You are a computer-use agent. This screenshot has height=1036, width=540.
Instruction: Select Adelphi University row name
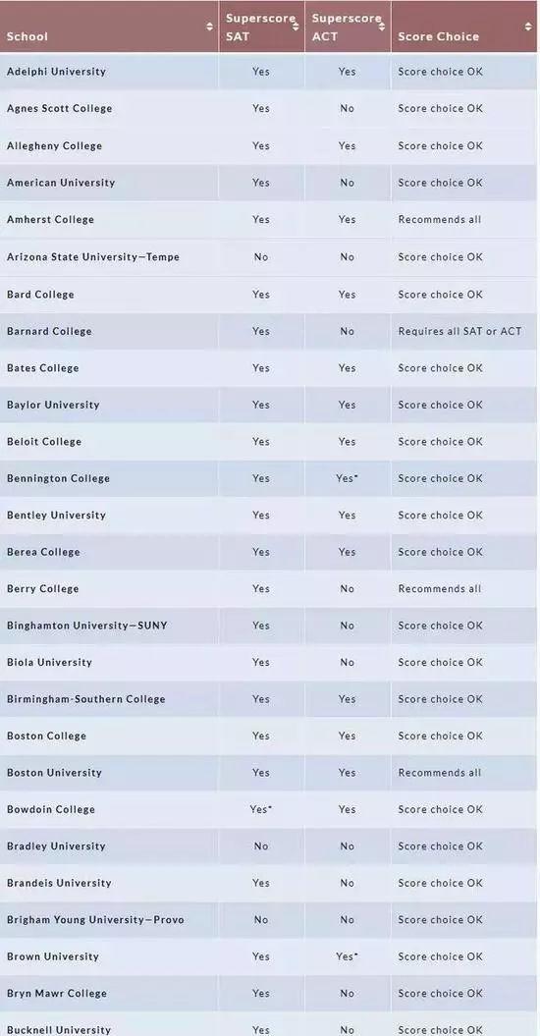(x=56, y=72)
